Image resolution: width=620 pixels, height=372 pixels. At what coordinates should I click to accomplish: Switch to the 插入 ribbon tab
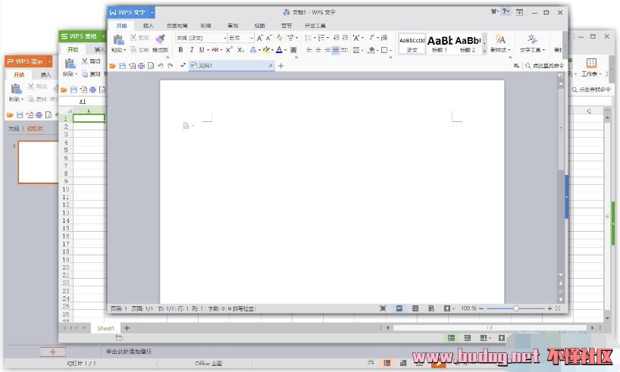(149, 25)
